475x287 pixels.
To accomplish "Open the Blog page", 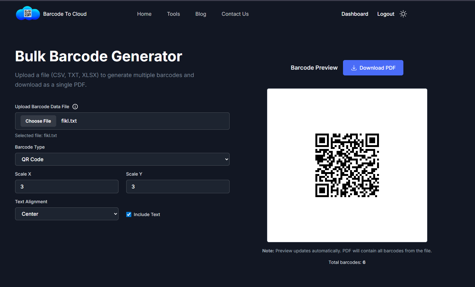I will [201, 14].
